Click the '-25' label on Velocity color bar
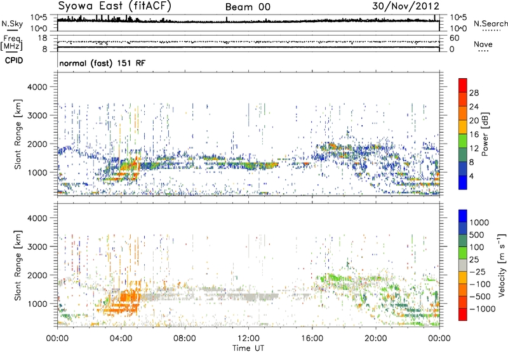Image resolution: width=508 pixels, height=352 pixels. tap(478, 271)
